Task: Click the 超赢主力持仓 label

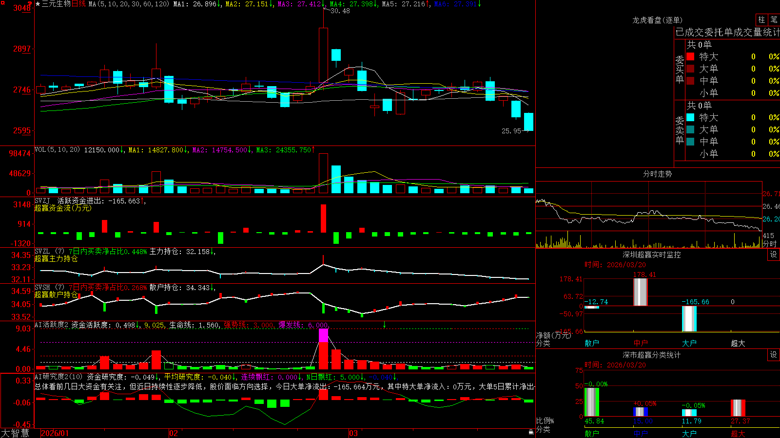Action: [56, 258]
